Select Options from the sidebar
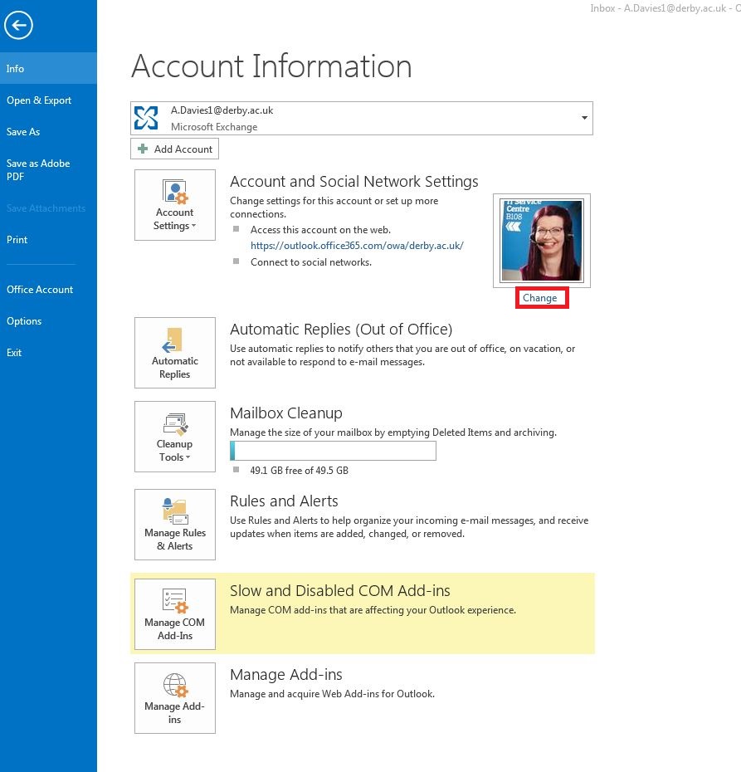 (x=24, y=321)
